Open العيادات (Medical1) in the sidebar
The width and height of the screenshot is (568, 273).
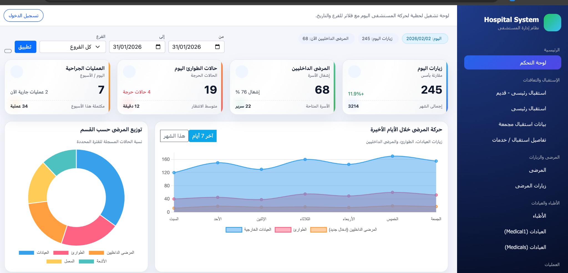point(525,231)
